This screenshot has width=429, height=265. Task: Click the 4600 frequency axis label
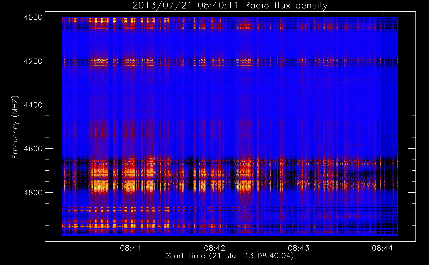click(x=33, y=149)
